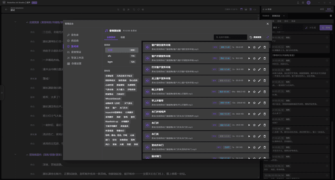Click the trash icon for 木门开吱嘎声
Screen dimensions: 335x180
coord(265,114)
